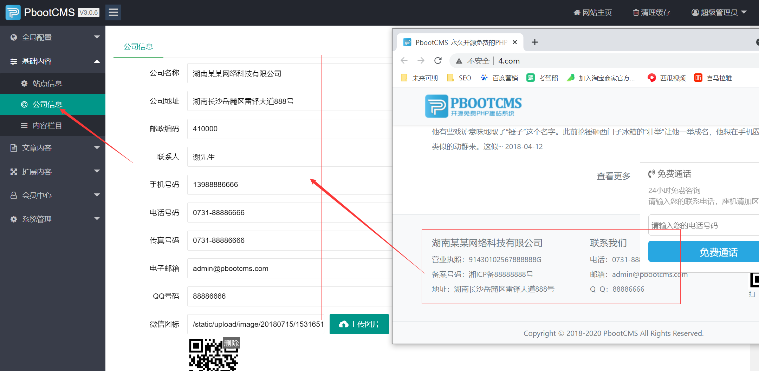Switch to the 公司信息 tab

[138, 46]
